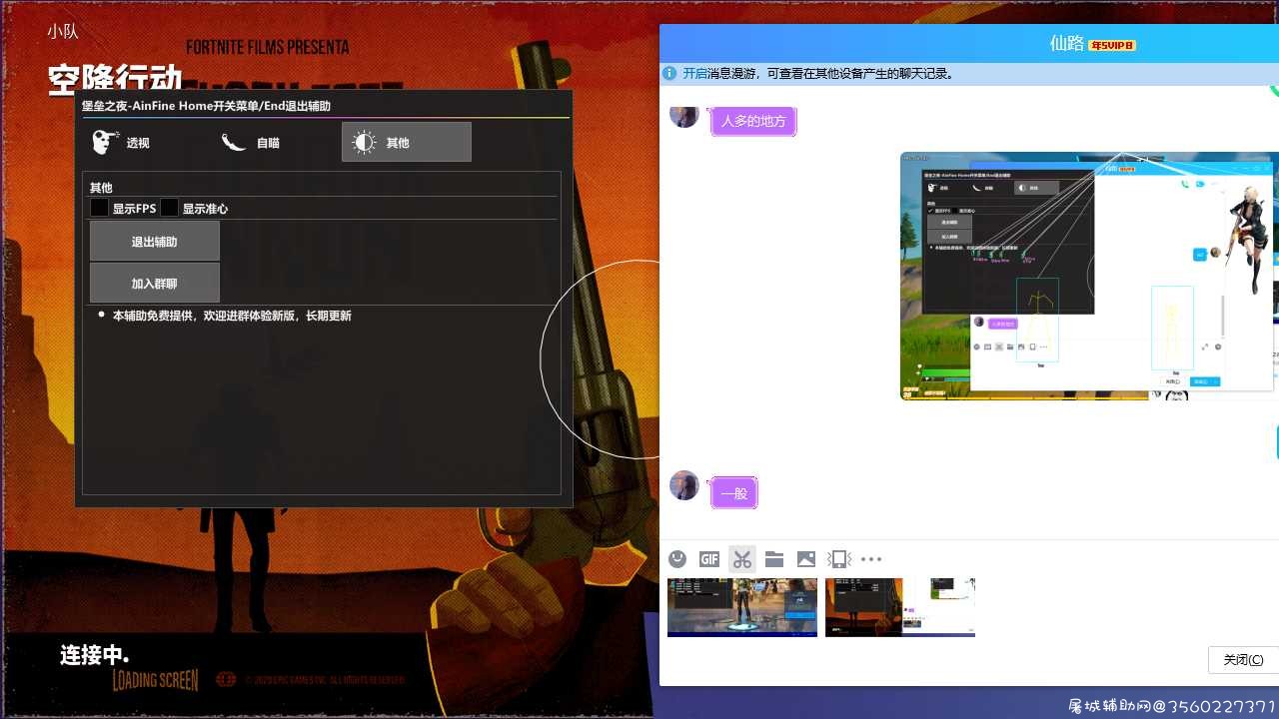
Task: Click the 仙路 chat title
Action: tap(1067, 44)
